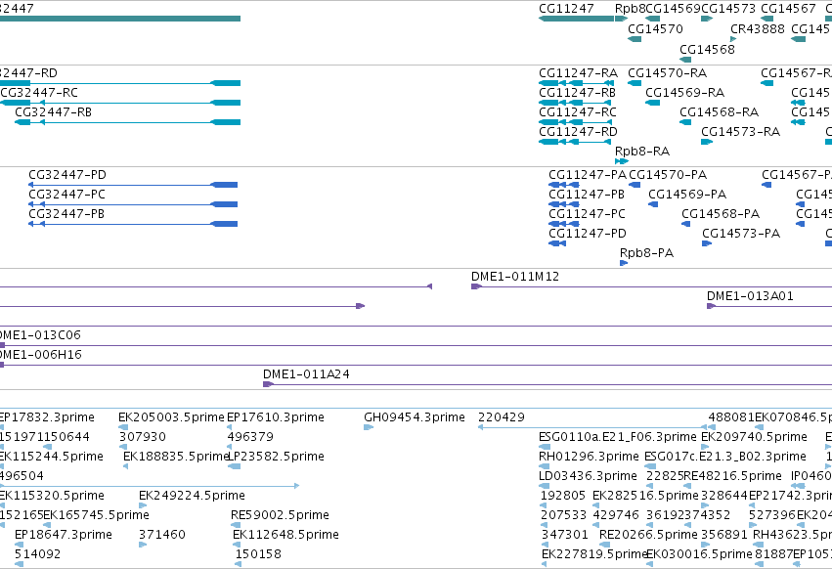Click the 429746 feature label
The image size is (832, 569).
(x=616, y=515)
